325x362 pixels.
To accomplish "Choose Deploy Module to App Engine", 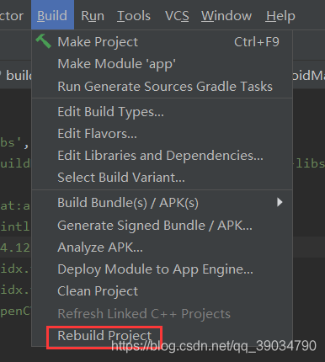I will [x=162, y=269].
